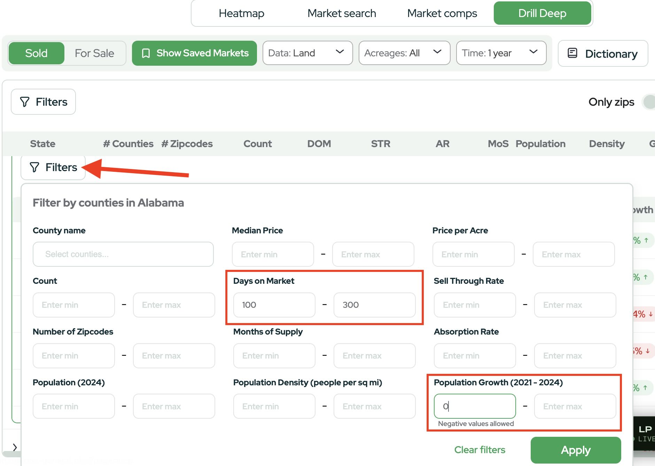This screenshot has height=466, width=655.
Task: Focus Months of Supply max field
Action: pos(375,356)
